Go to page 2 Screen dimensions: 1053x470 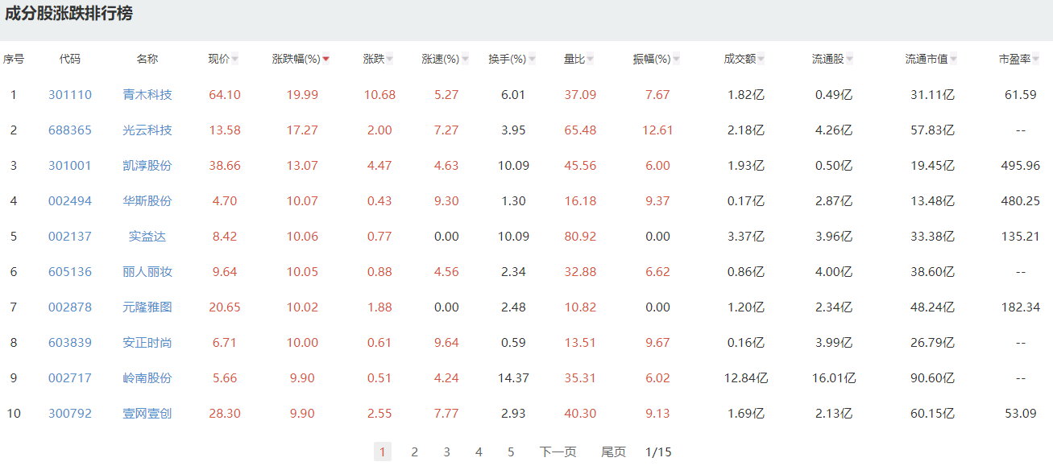(x=415, y=452)
